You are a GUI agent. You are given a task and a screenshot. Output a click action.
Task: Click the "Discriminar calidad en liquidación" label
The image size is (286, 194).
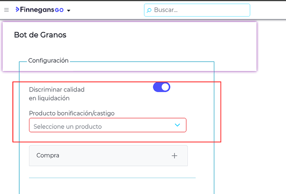57,94
